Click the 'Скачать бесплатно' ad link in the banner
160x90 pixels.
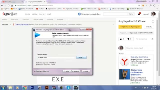coord(22,24)
